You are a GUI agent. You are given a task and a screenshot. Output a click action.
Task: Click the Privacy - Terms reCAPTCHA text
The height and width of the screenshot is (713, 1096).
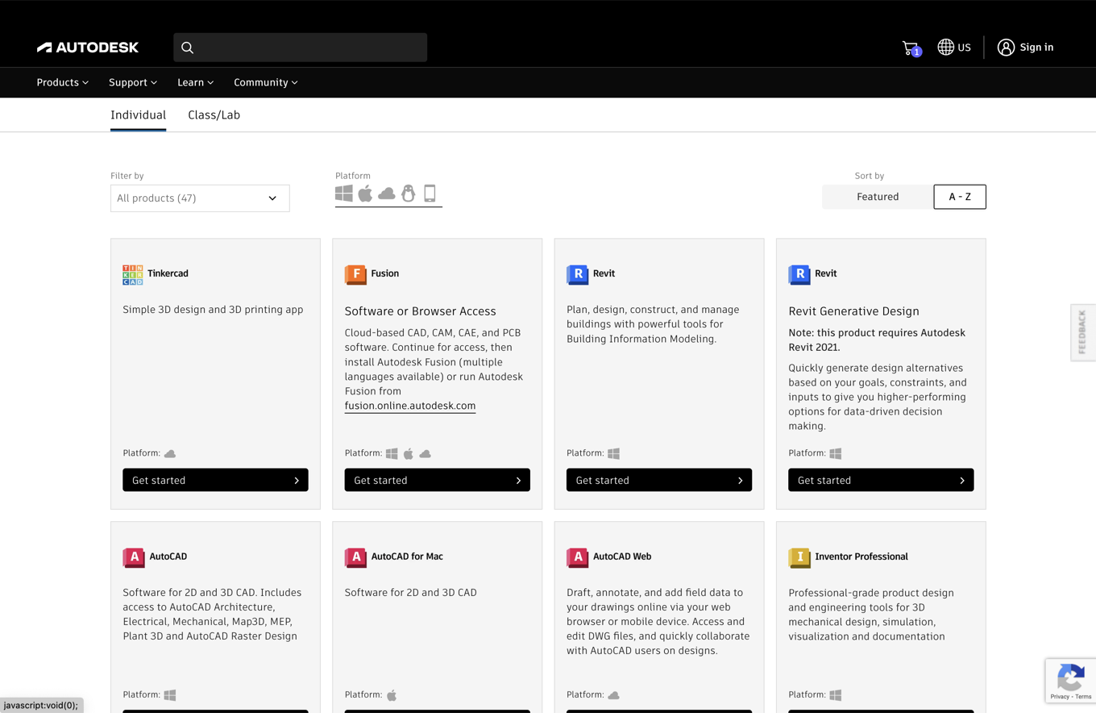click(1070, 696)
